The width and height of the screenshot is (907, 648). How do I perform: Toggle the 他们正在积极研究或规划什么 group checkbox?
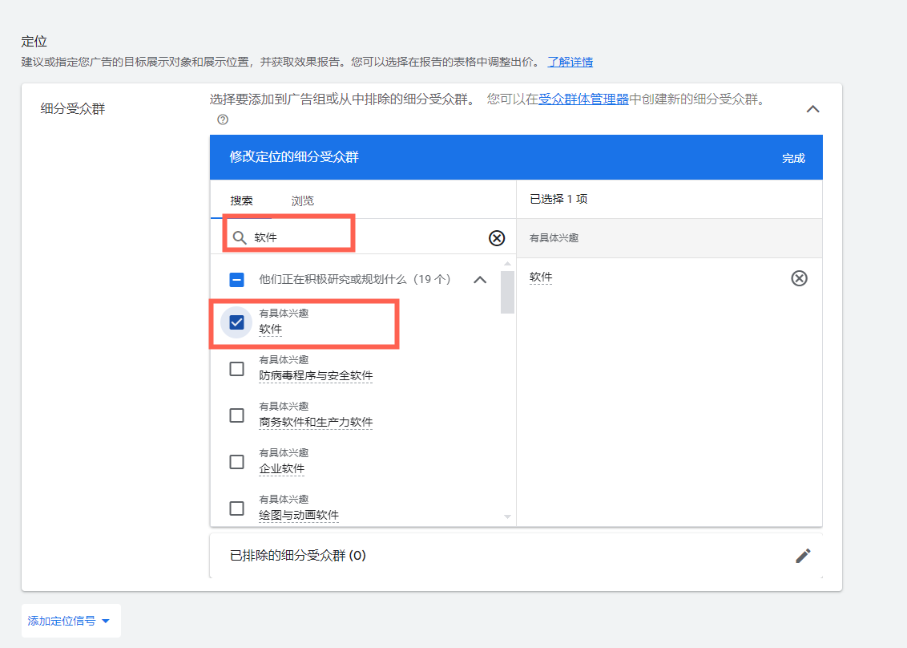point(236,280)
